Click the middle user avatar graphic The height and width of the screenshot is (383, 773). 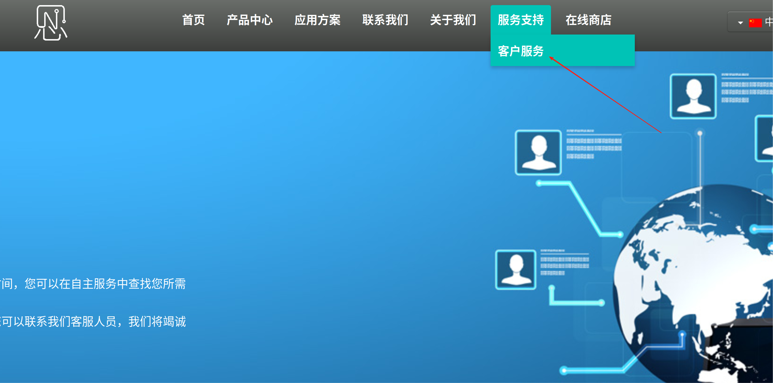pyautogui.click(x=538, y=152)
